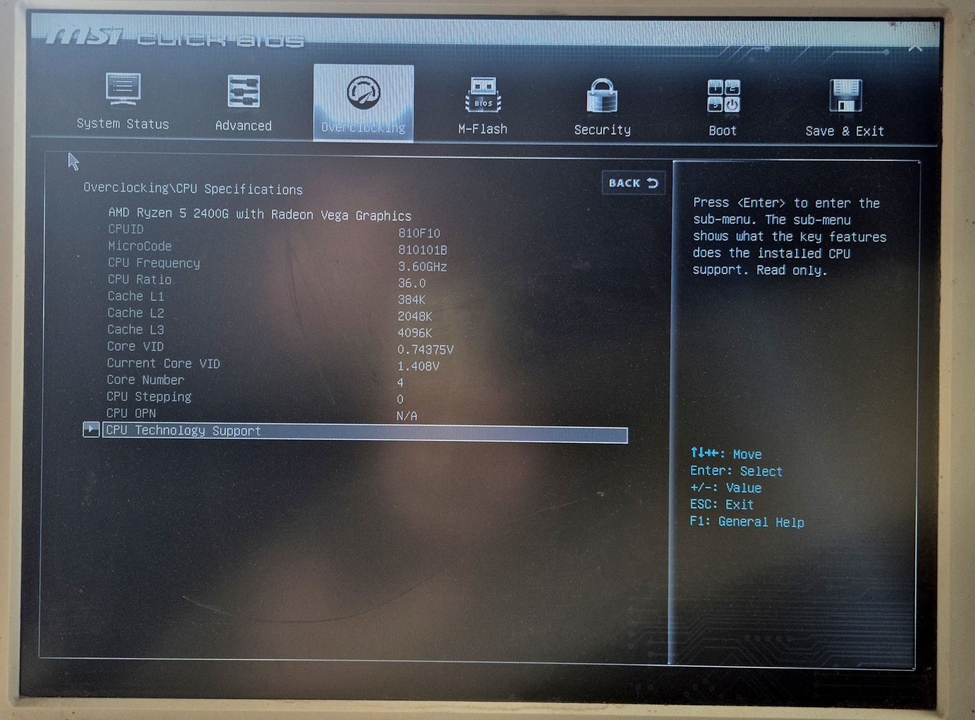Select the Cache L3 label
The image size is (975, 720).
(x=135, y=330)
